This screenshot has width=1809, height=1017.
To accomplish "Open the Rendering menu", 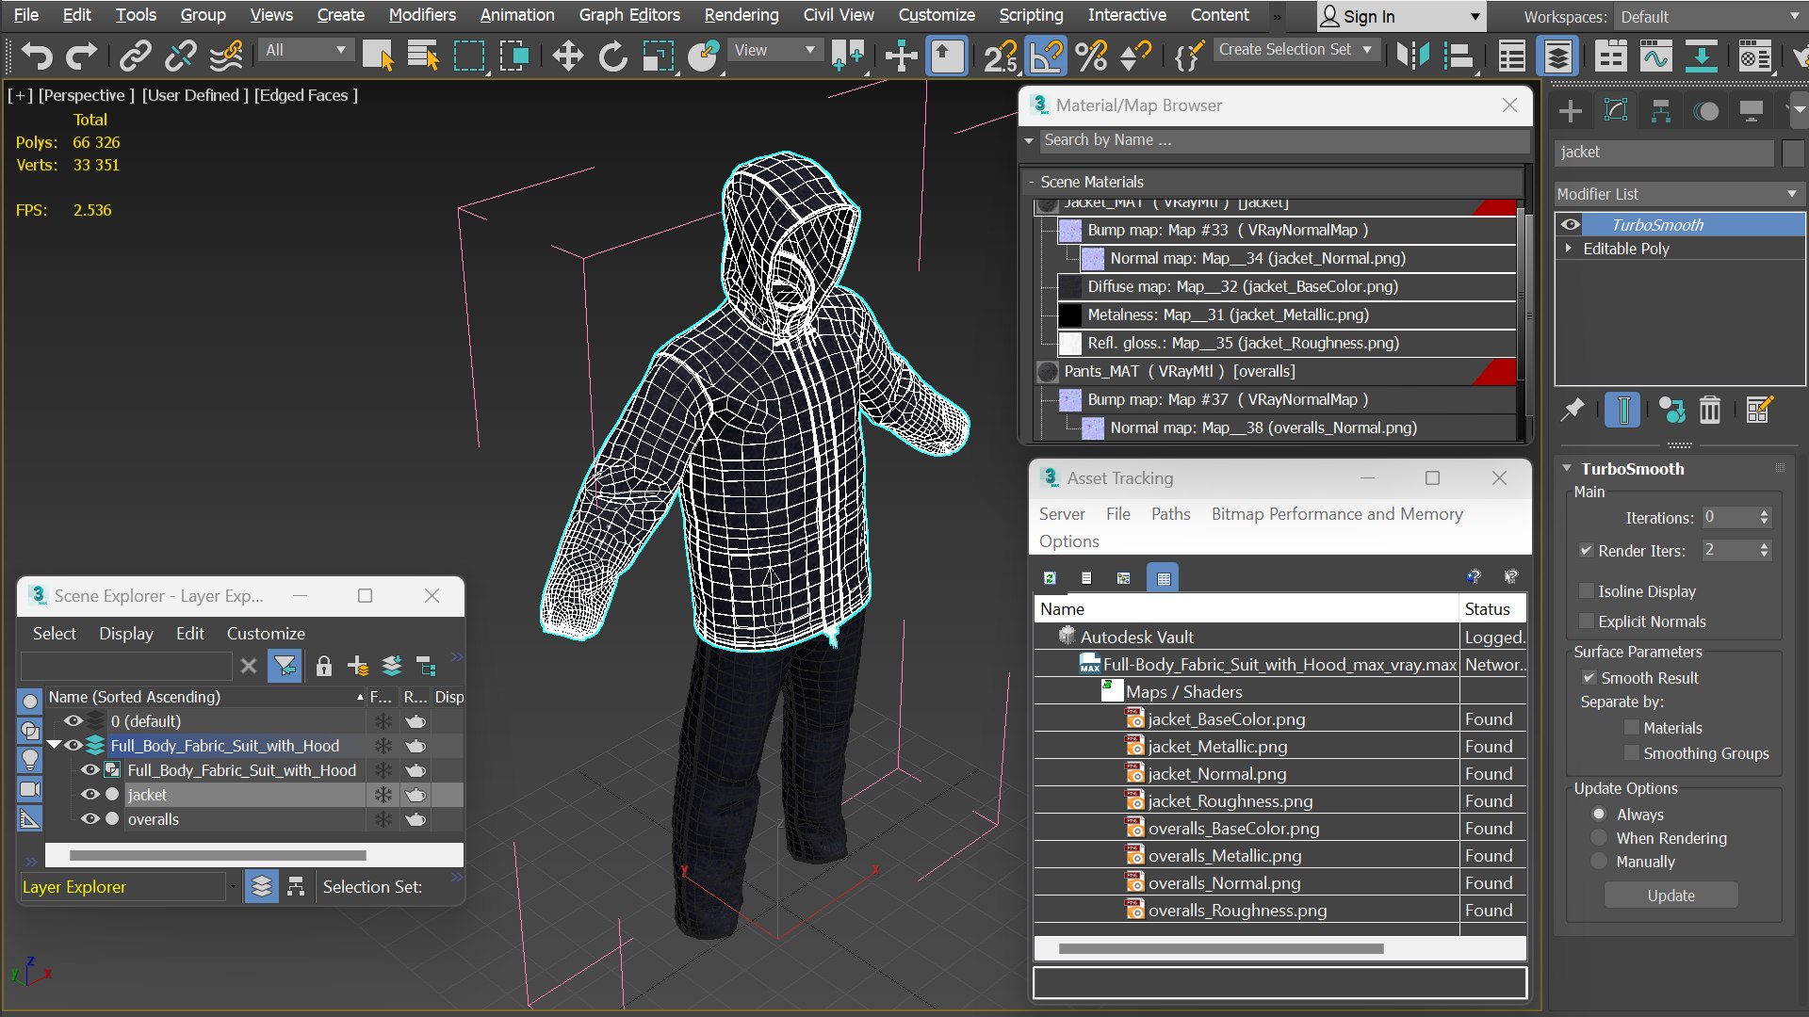I will [742, 15].
